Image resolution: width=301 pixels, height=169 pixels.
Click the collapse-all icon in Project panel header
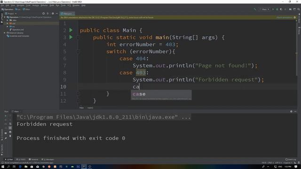[x=48, y=14]
